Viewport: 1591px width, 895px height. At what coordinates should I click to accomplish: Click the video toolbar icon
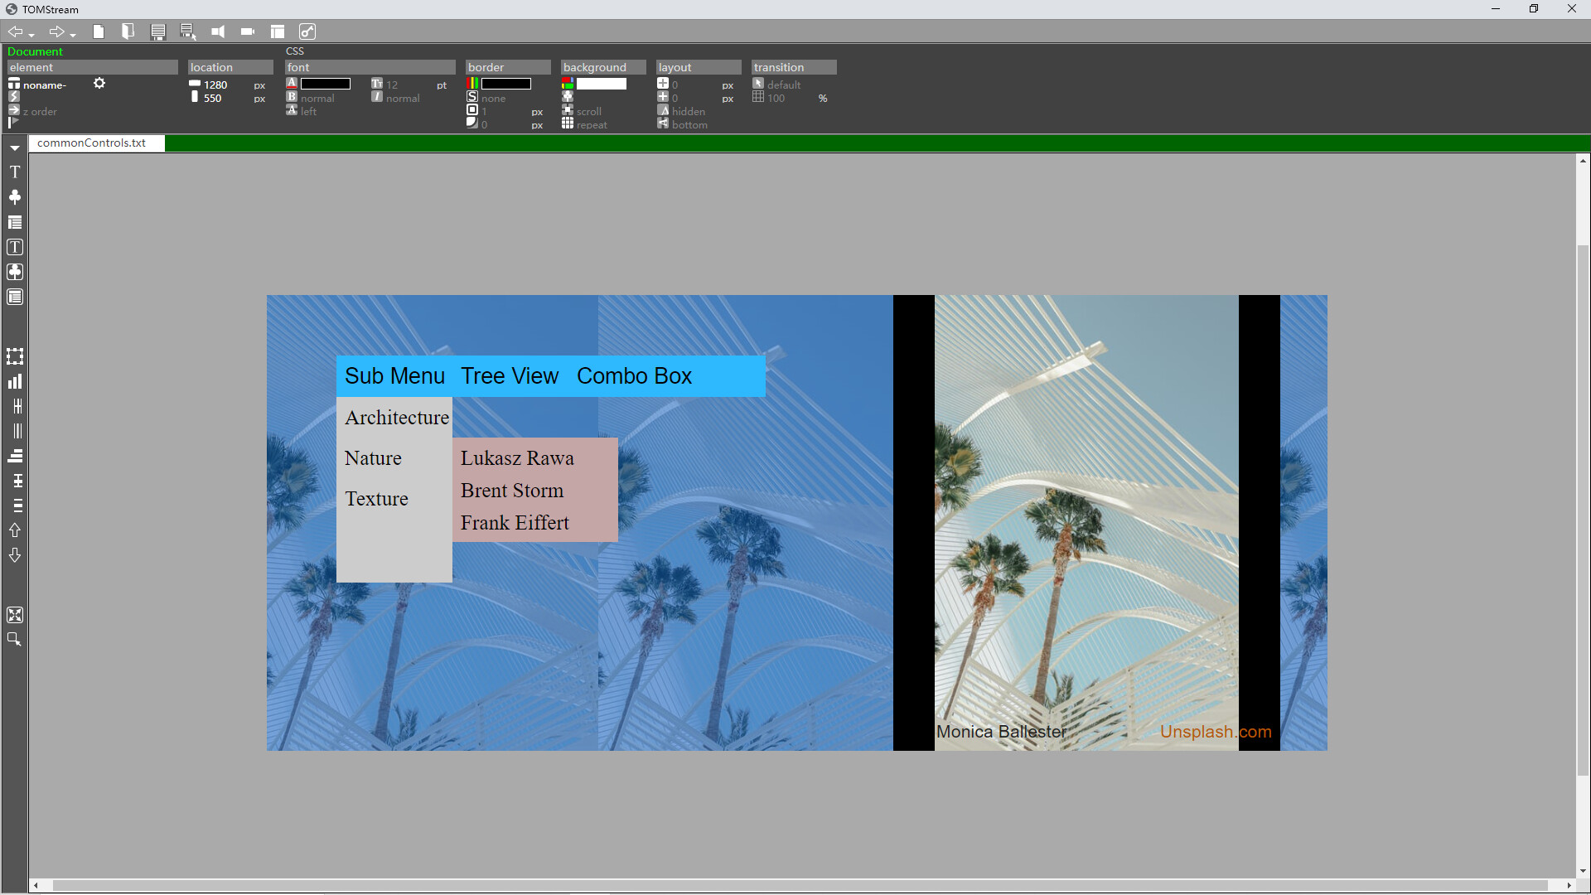(x=248, y=31)
